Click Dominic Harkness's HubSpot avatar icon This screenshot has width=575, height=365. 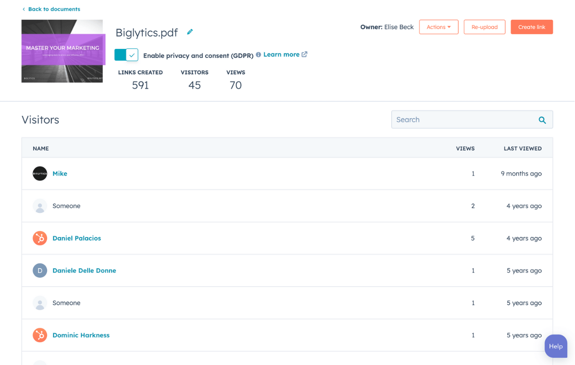[x=40, y=335]
